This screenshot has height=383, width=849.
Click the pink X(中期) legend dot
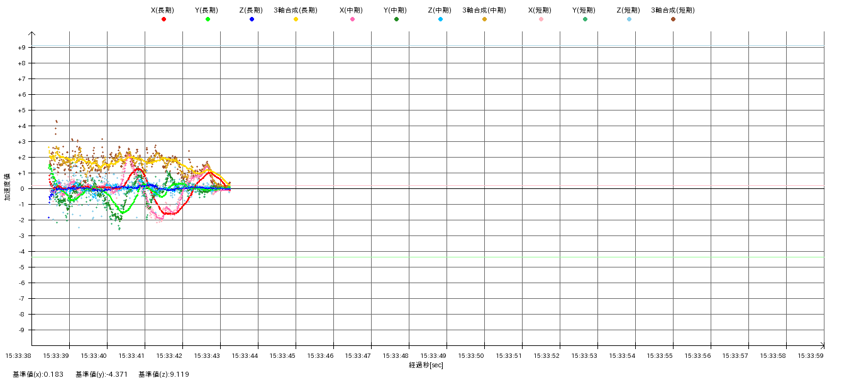[x=352, y=19]
